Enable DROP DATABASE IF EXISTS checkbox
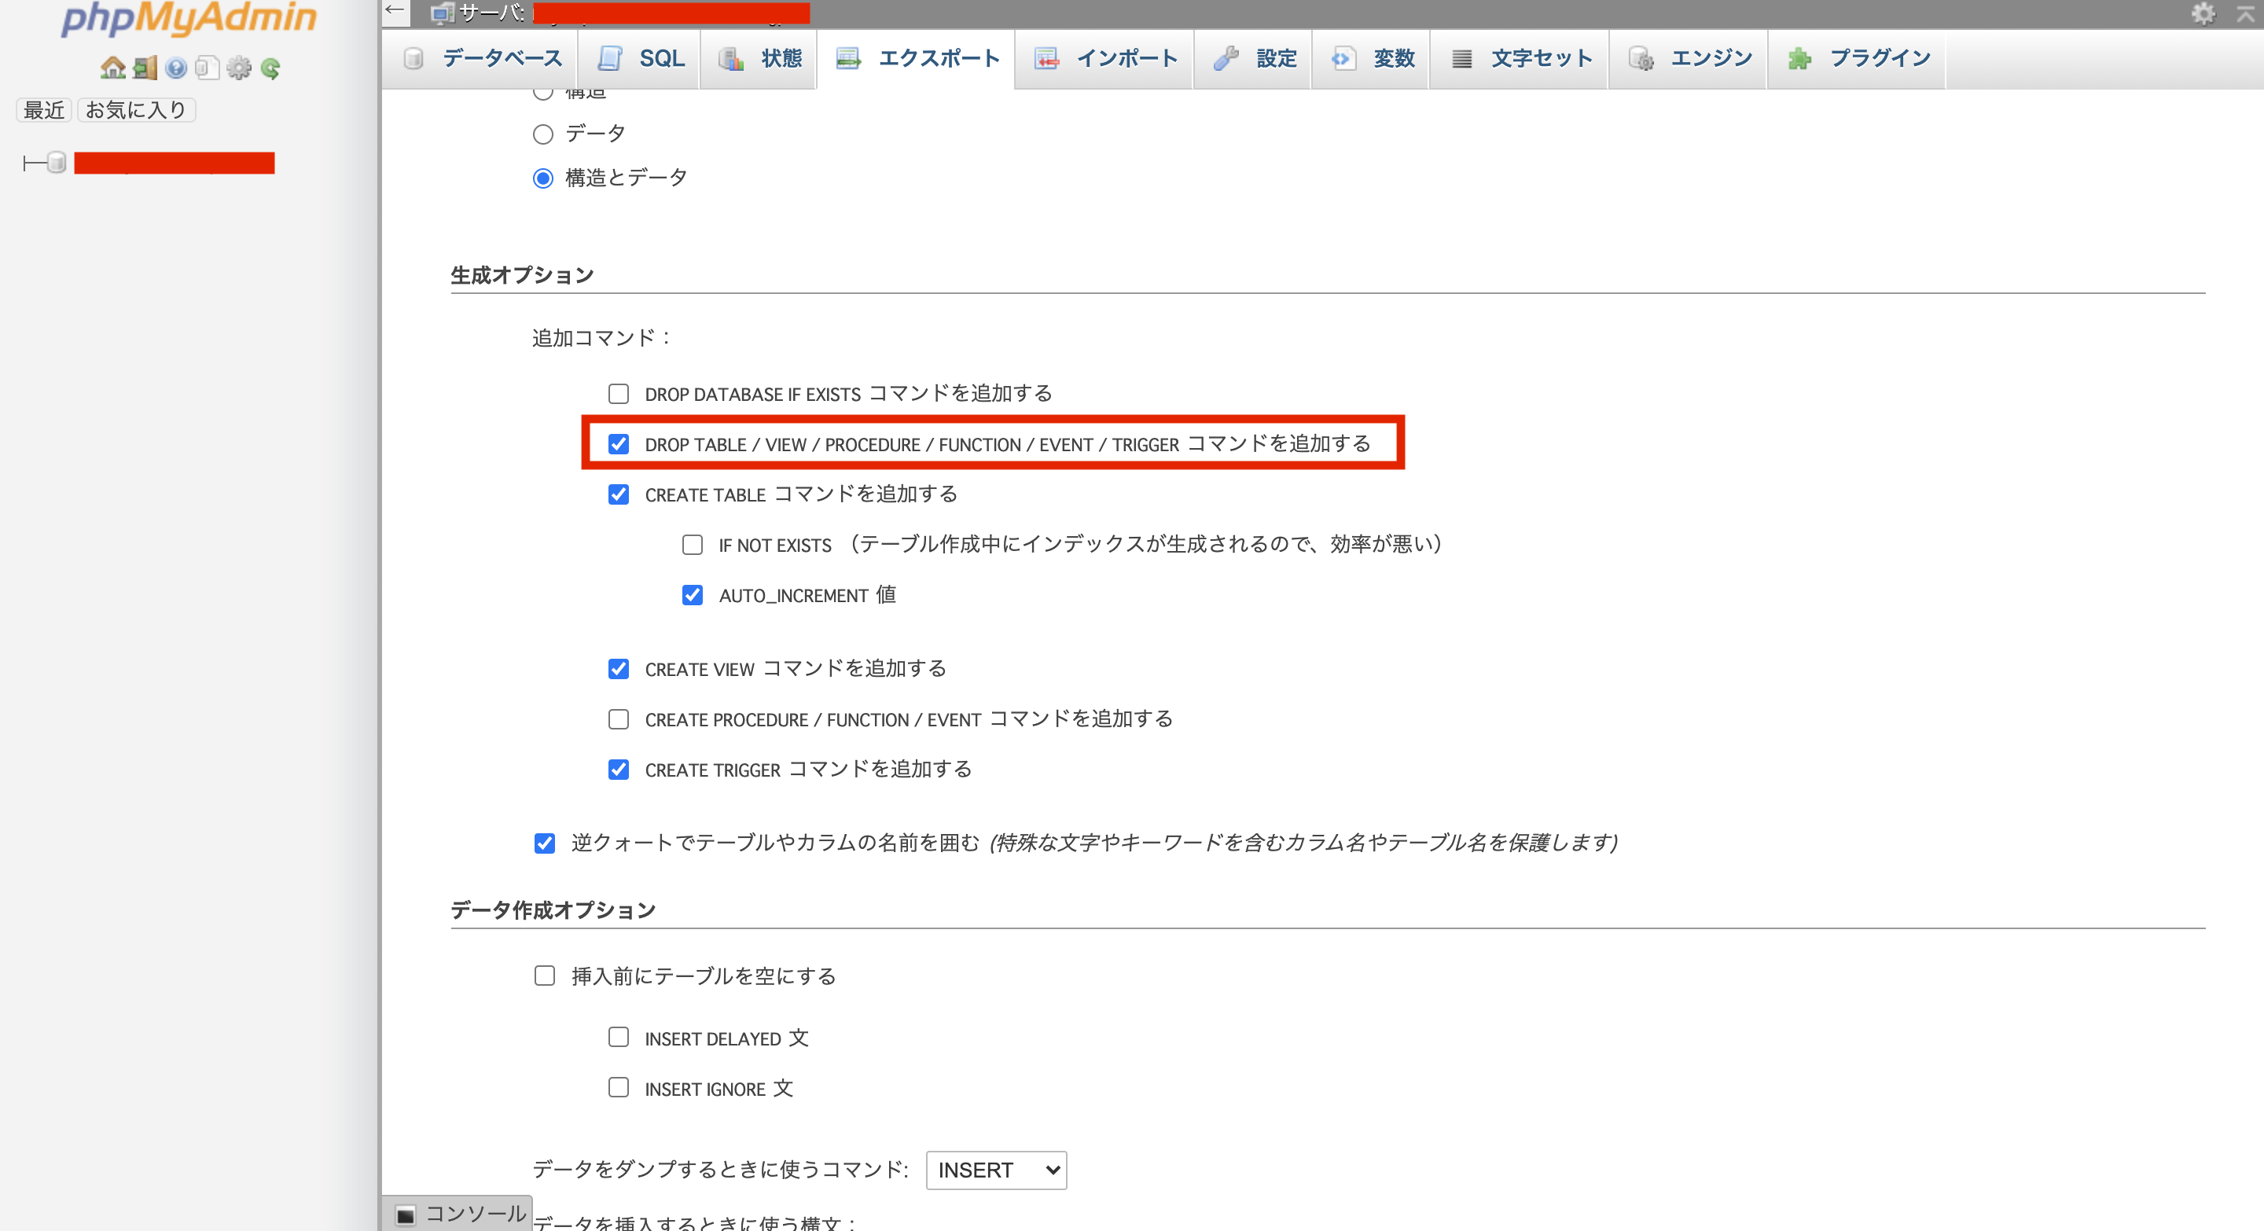The height and width of the screenshot is (1231, 2264). [619, 394]
